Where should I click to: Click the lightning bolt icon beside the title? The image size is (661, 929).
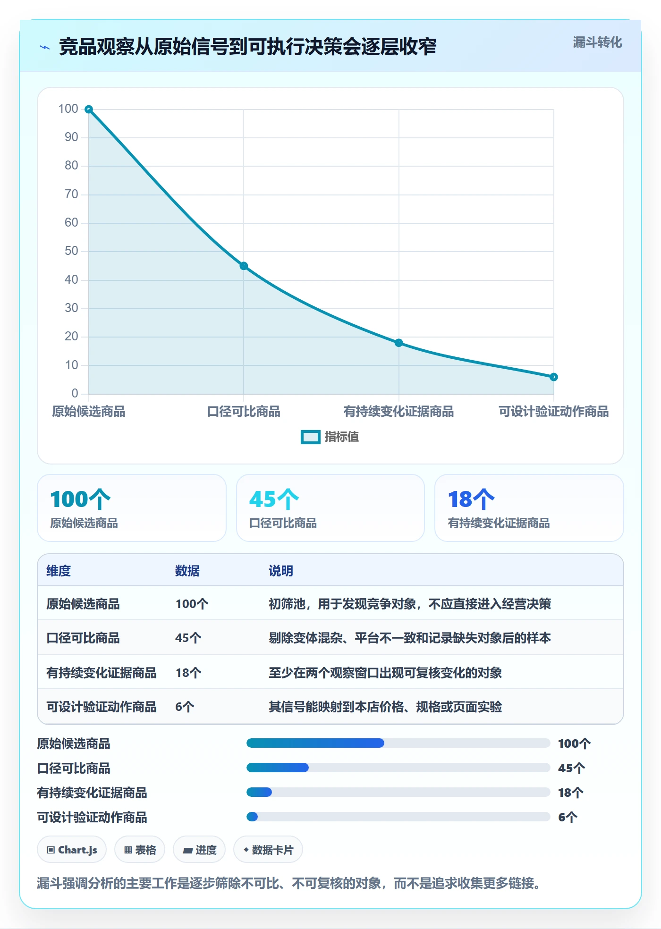point(45,47)
